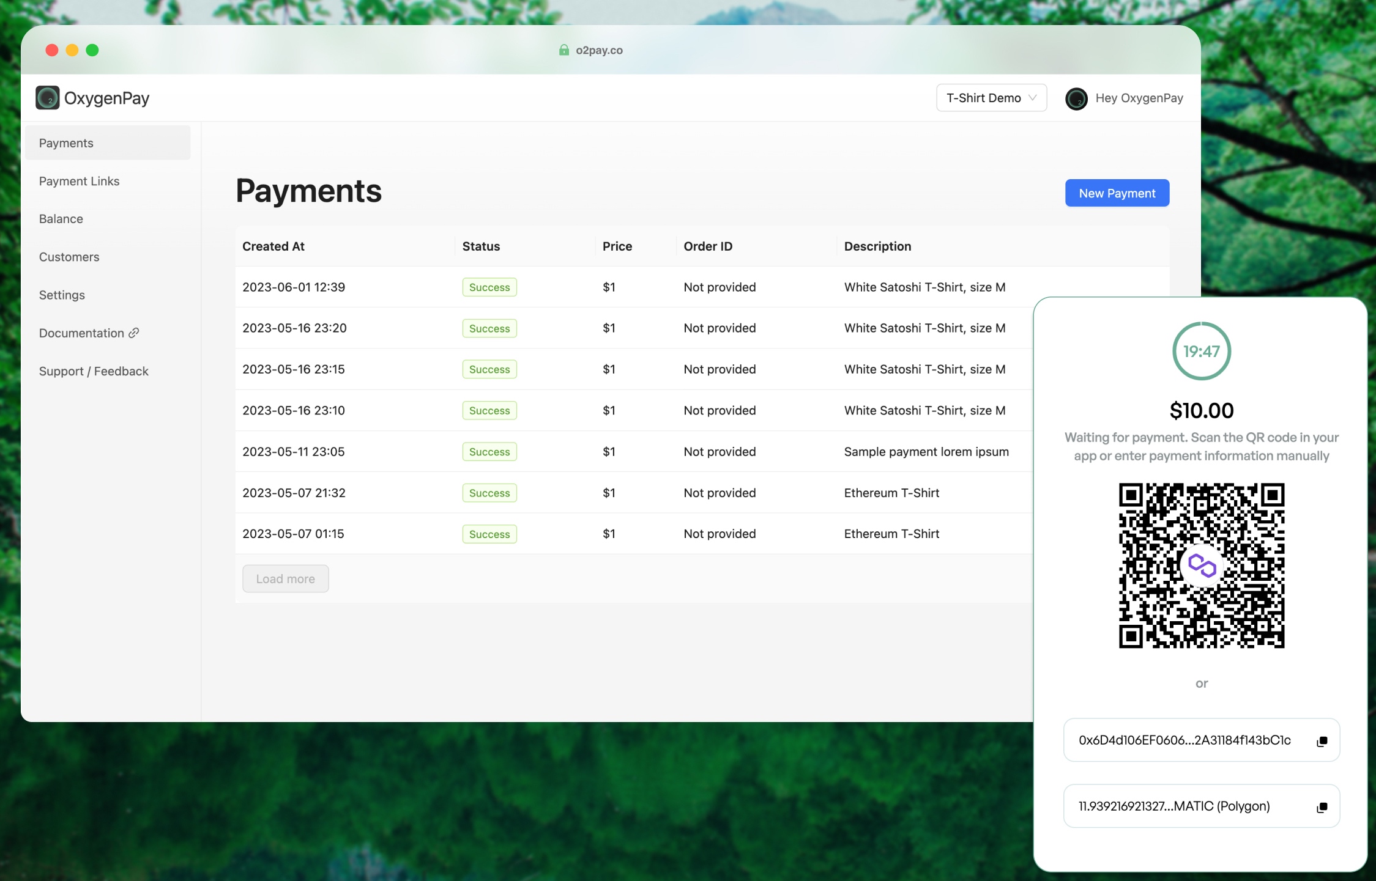Click the OxygenPay logo icon

47,98
